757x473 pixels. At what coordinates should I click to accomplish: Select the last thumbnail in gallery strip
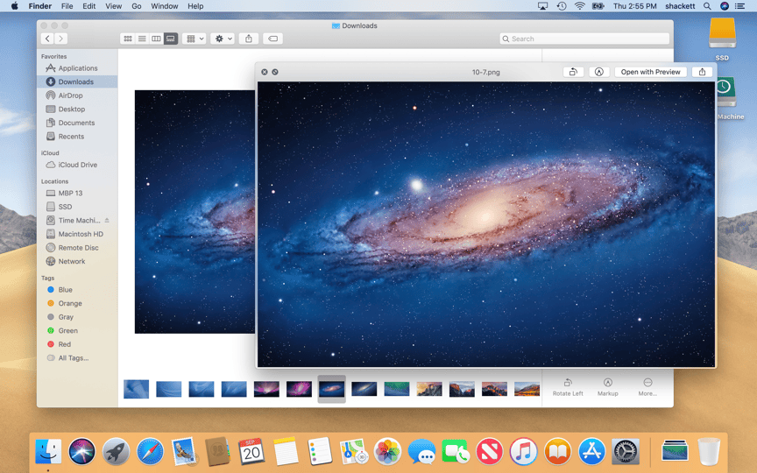pos(527,389)
